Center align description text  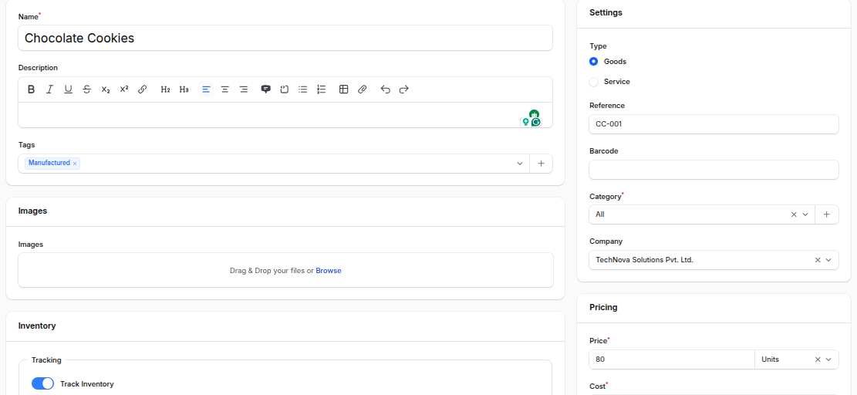[x=224, y=89]
